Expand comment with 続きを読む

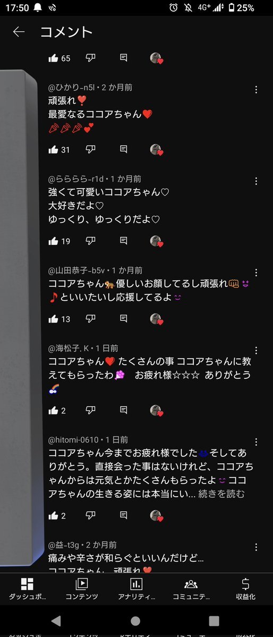[221, 494]
